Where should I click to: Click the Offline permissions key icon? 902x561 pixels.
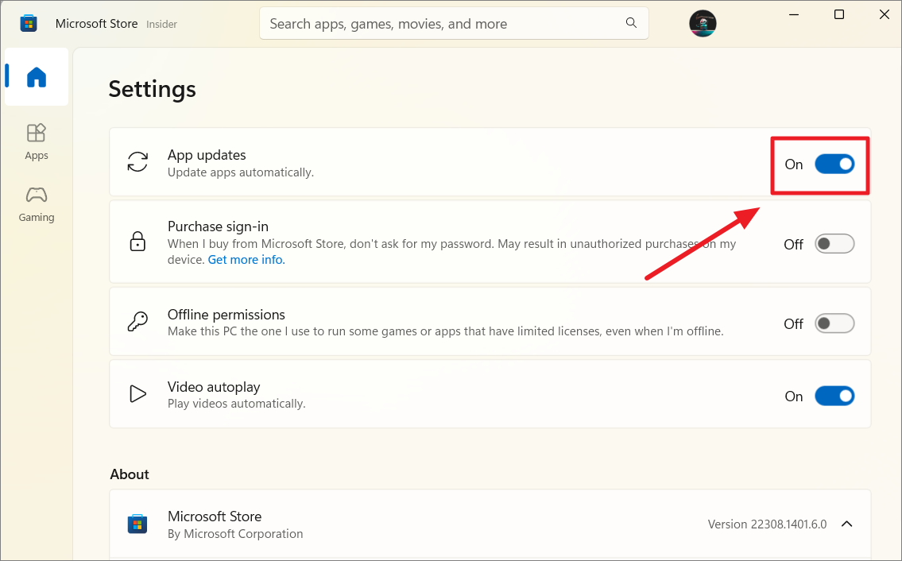pyautogui.click(x=137, y=321)
